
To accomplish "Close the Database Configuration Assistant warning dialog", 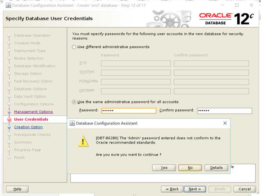I will pyautogui.click(x=225, y=123).
